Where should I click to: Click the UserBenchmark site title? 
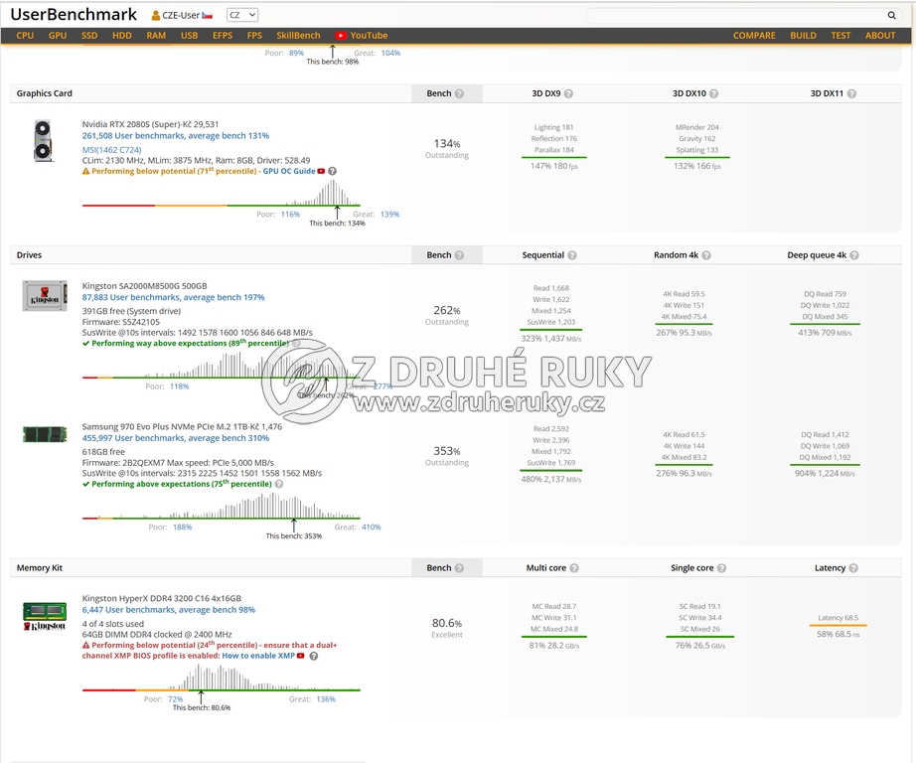coord(74,15)
